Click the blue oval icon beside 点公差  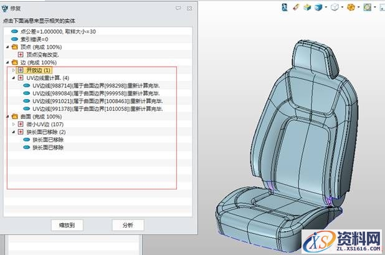[x=15, y=31]
